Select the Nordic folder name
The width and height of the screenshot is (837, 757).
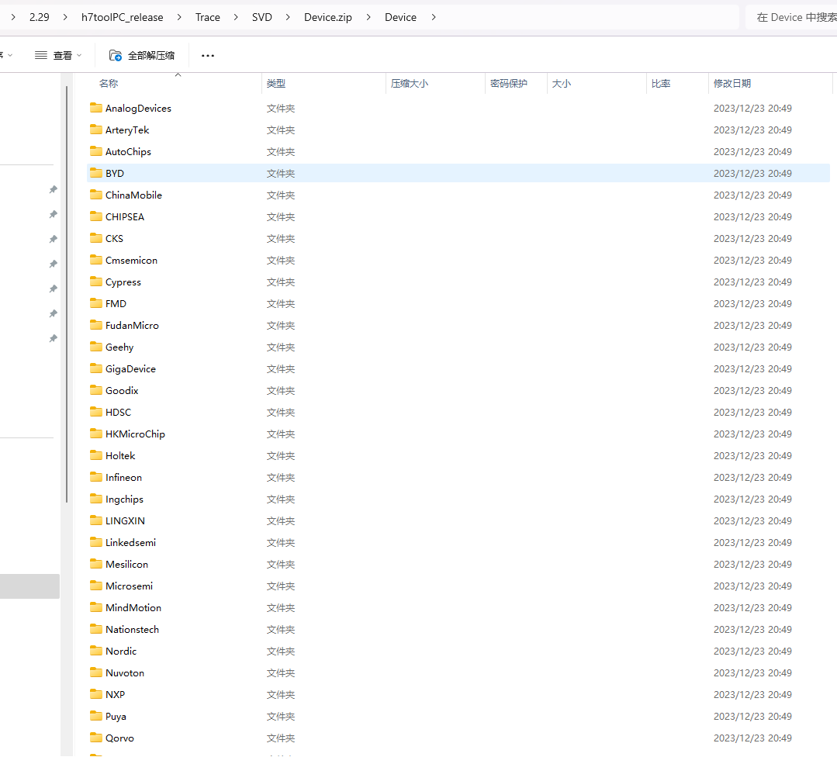point(121,652)
